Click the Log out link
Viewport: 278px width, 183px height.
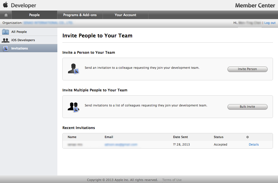(x=270, y=23)
